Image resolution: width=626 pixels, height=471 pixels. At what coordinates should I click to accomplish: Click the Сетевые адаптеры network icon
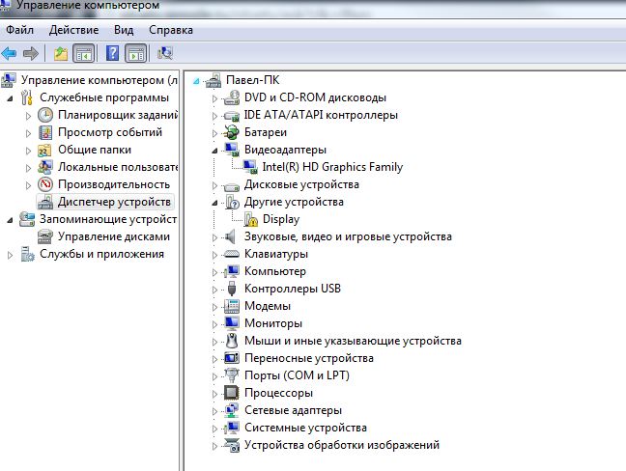tap(232, 410)
